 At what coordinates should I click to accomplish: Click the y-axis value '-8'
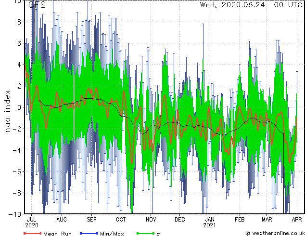(17, 193)
